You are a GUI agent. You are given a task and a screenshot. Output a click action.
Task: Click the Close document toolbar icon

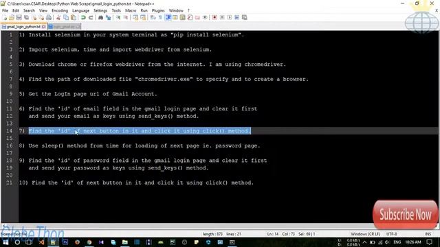coord(34,17)
